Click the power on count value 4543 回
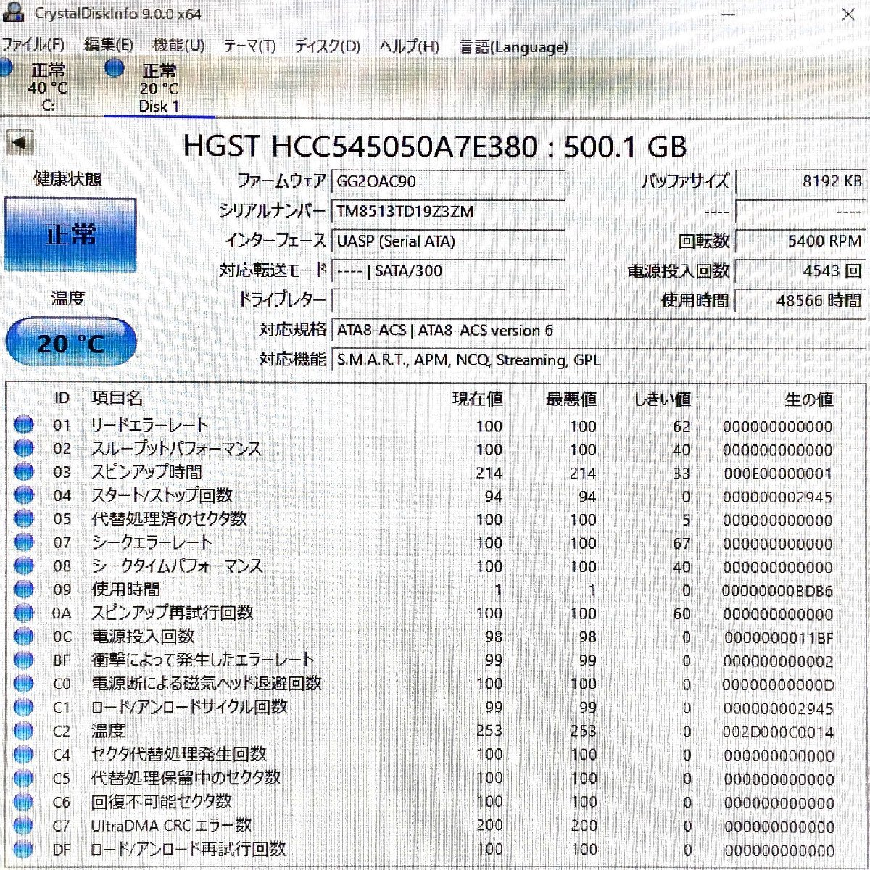The height and width of the screenshot is (870, 870). point(800,270)
